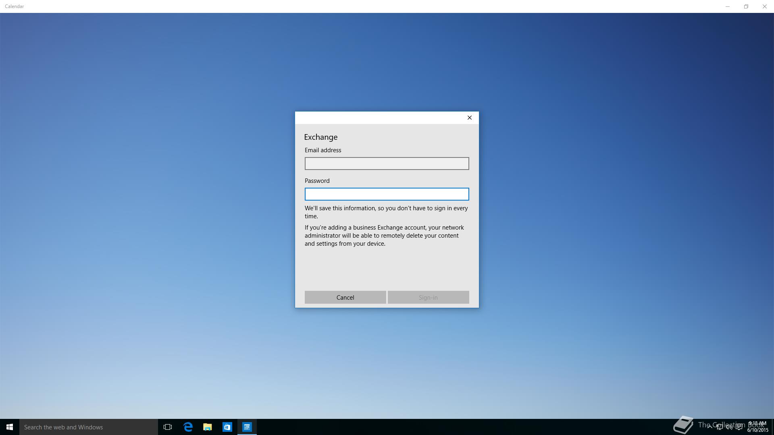
Task: Open the Store app from taskbar
Action: [227, 427]
